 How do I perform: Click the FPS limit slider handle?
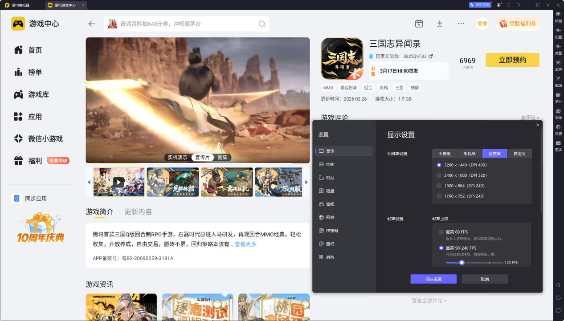coord(462,263)
